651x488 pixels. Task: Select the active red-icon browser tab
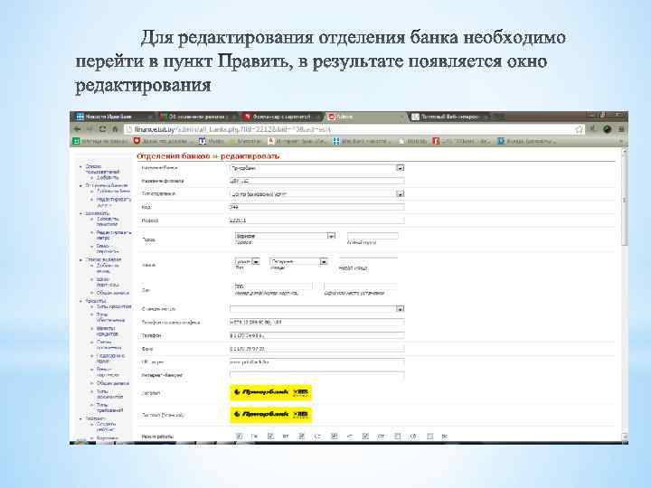pyautogui.click(x=365, y=117)
